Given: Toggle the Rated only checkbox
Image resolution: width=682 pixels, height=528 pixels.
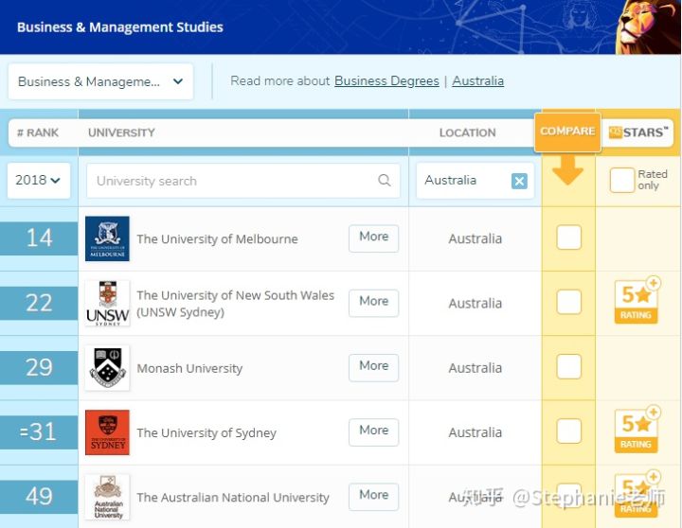Looking at the screenshot, I should [622, 180].
